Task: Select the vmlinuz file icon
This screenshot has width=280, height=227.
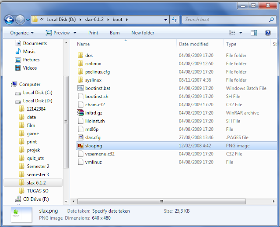Action: (80, 162)
